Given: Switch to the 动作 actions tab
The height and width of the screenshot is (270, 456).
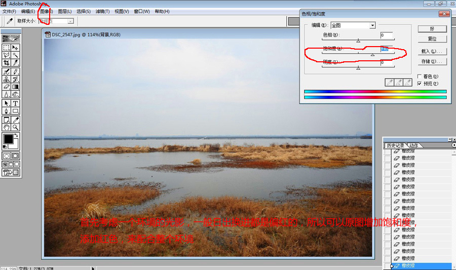Looking at the screenshot, I should [x=414, y=145].
